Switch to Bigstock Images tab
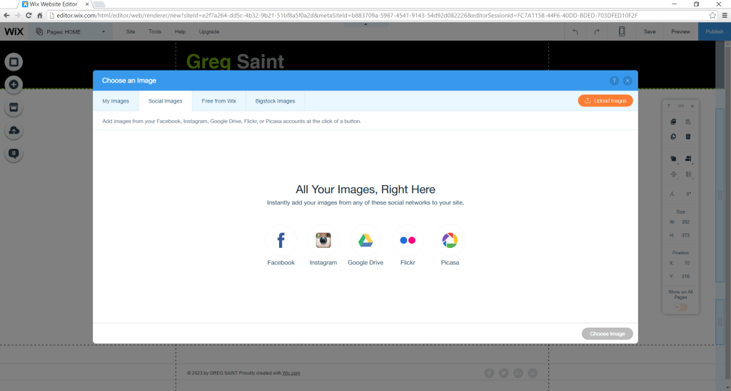This screenshot has width=731, height=391. coord(275,101)
